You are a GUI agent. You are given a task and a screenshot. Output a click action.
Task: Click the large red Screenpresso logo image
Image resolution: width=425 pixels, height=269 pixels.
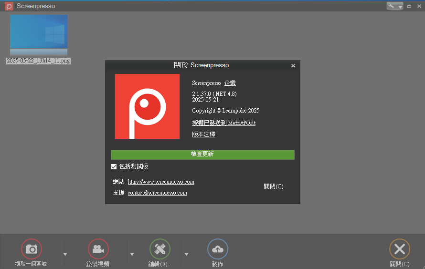click(x=147, y=106)
